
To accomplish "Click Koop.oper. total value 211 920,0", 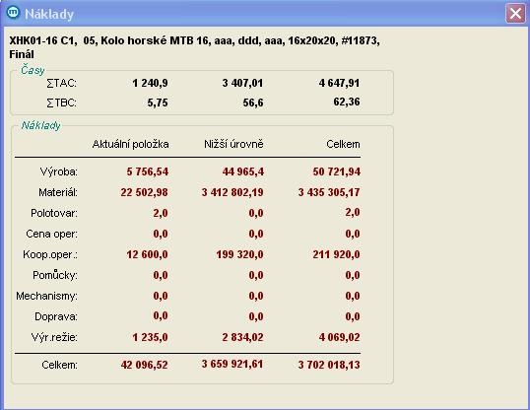I will point(336,254).
